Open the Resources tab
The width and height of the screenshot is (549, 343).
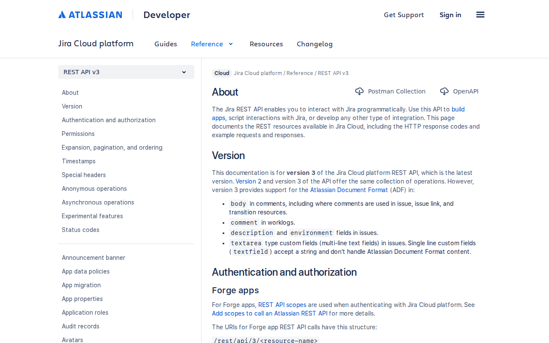266,44
